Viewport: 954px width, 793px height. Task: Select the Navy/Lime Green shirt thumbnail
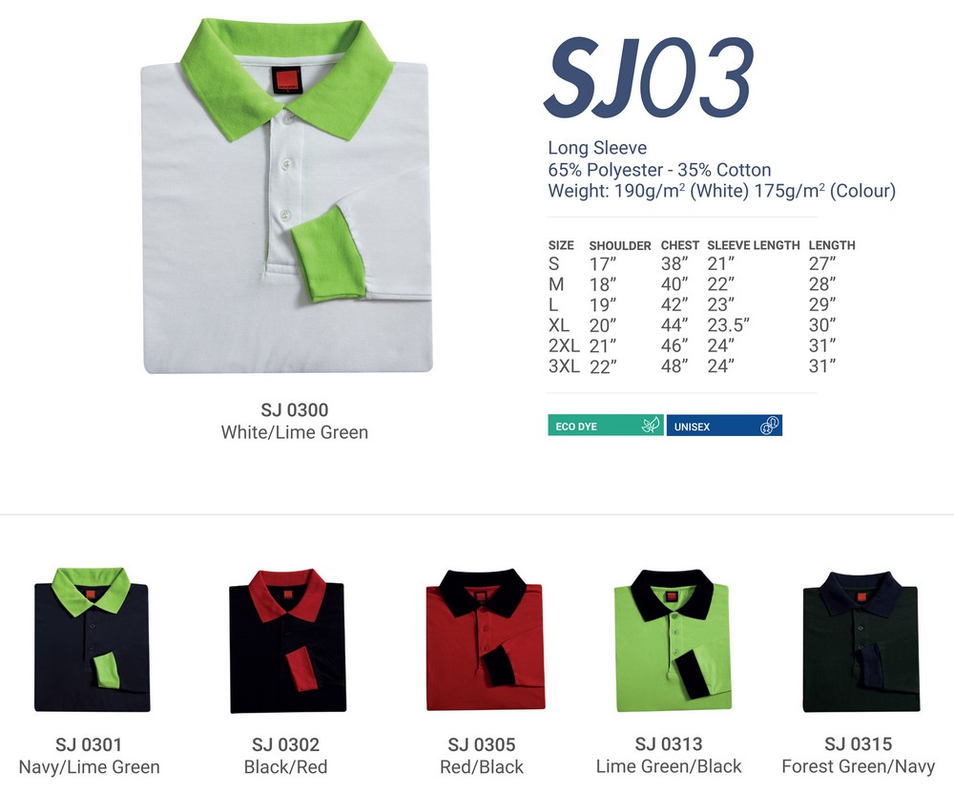[92, 639]
